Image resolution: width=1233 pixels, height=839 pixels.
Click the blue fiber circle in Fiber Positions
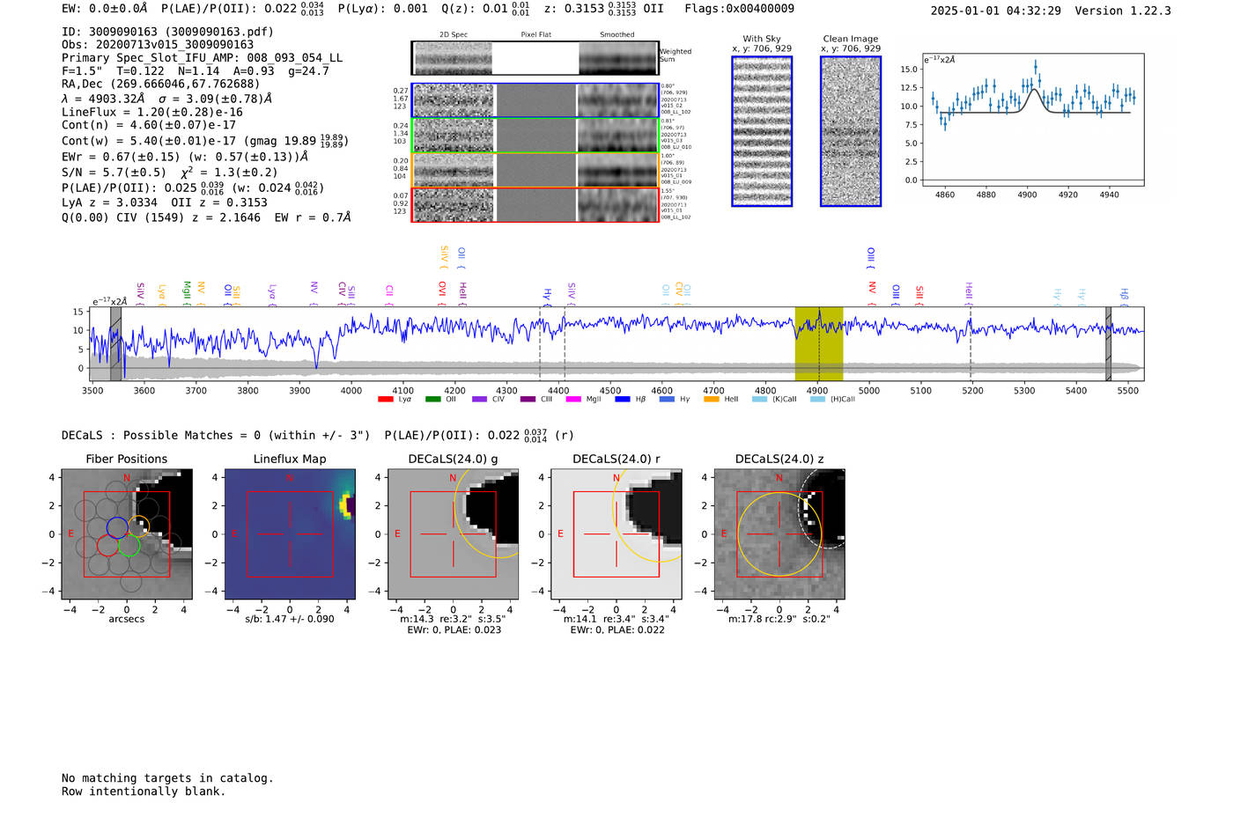pos(117,526)
